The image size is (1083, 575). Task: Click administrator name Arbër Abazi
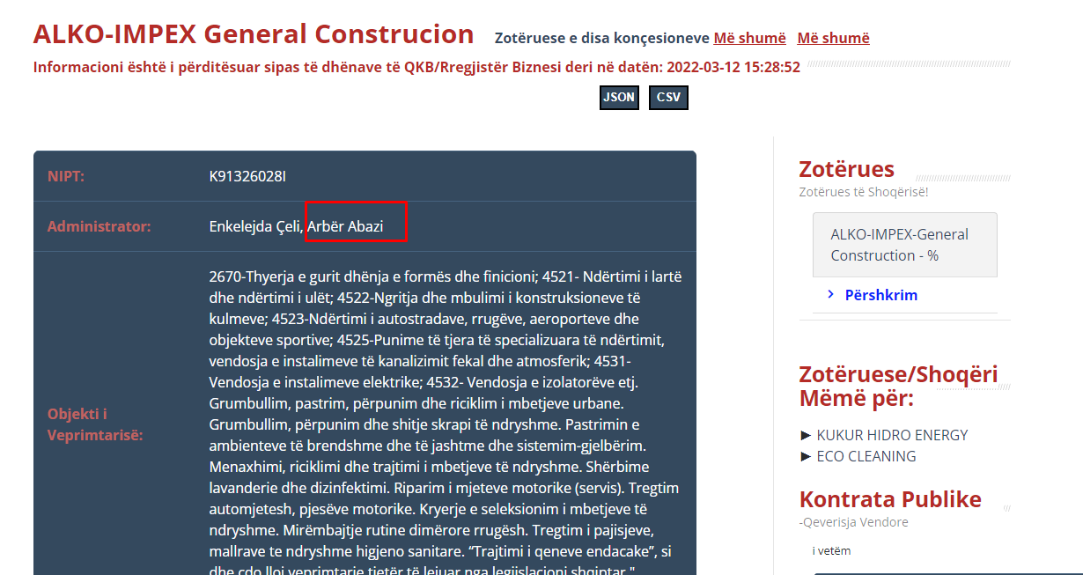(345, 226)
